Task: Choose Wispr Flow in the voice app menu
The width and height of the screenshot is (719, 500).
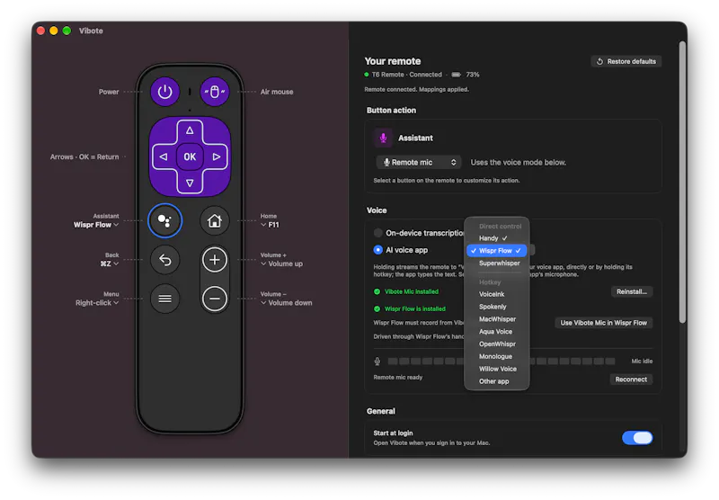Action: [497, 251]
